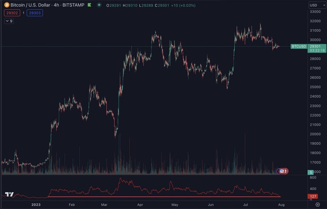Viewport: 327px width, 209px height.
Task: Click the Feb time axis label
Action: click(72, 205)
